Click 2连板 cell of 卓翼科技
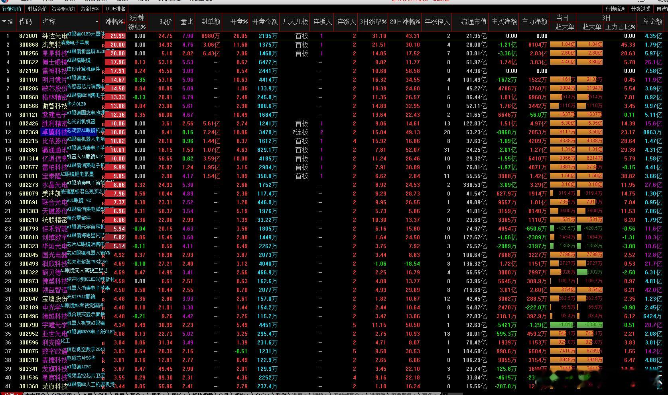 click(300, 132)
